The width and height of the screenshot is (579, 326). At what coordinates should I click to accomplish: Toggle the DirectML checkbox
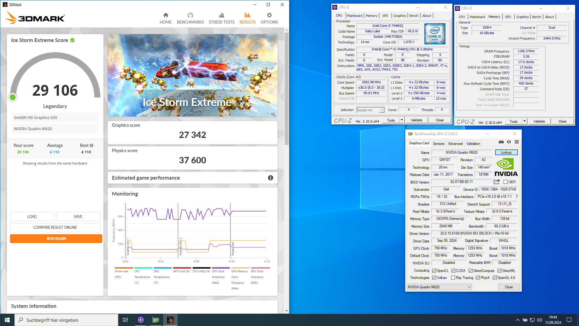click(500, 271)
